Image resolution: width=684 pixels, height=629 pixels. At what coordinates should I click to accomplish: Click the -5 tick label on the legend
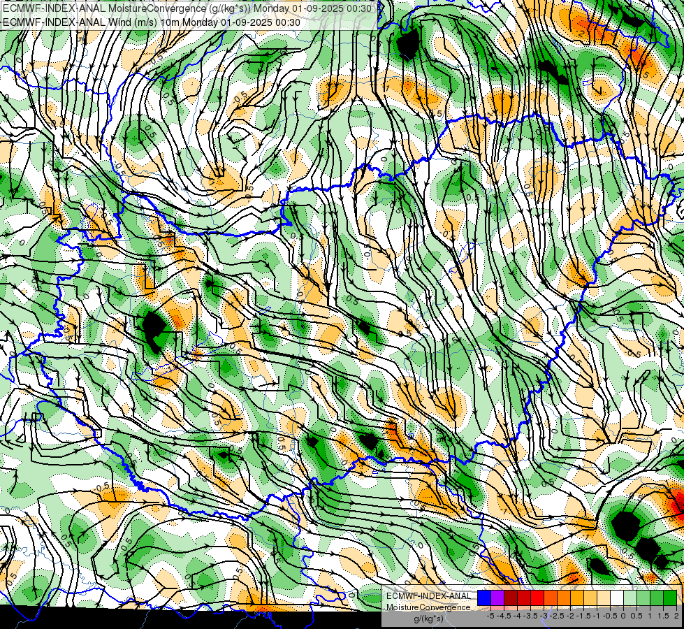490,616
